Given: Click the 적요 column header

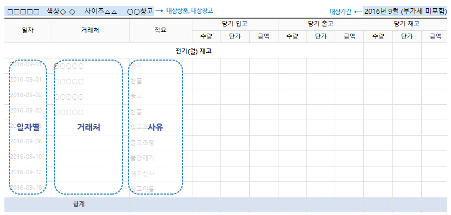Looking at the screenshot, I should tap(160, 31).
